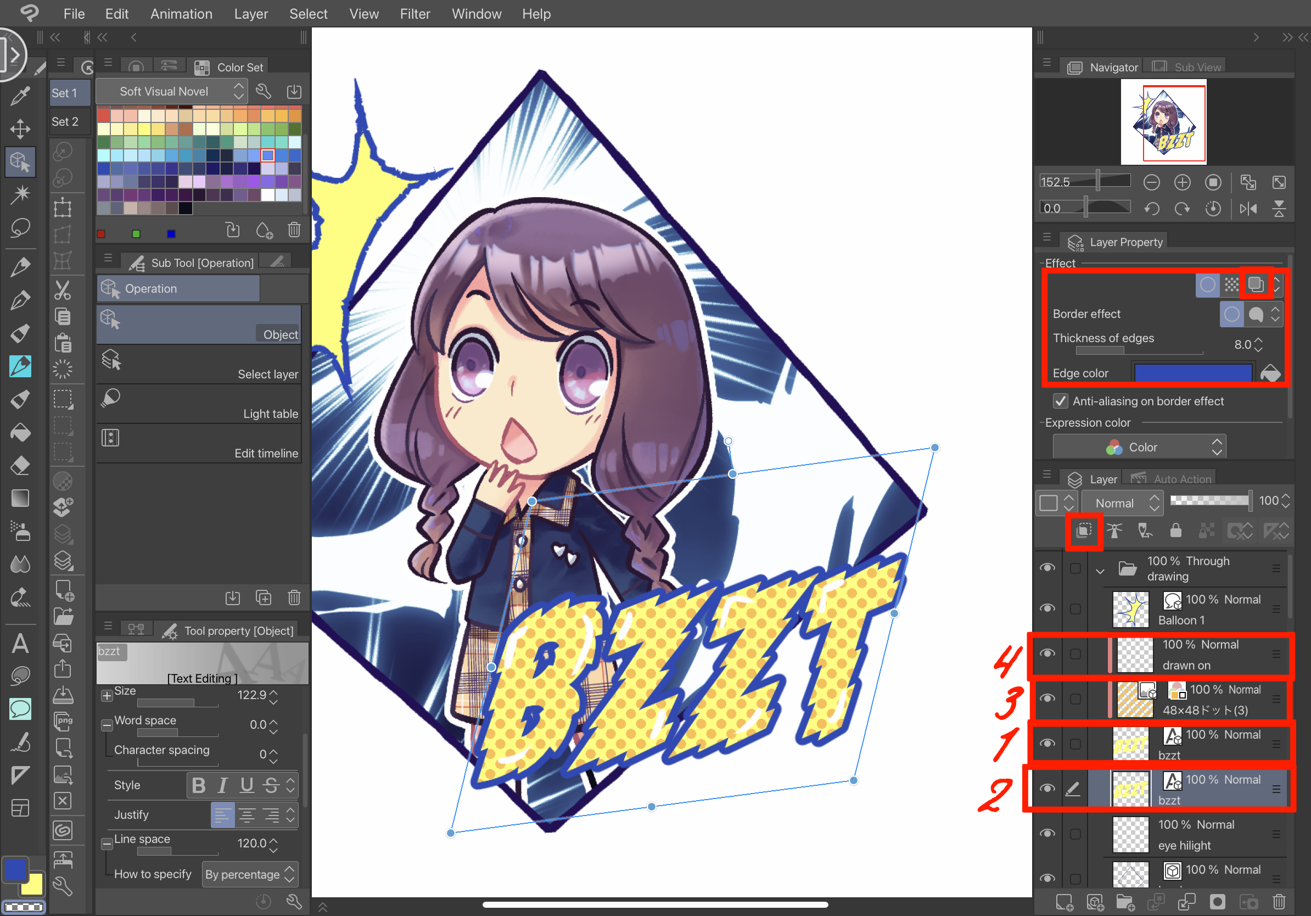Flip the Navigator view horizontally

(x=1249, y=209)
